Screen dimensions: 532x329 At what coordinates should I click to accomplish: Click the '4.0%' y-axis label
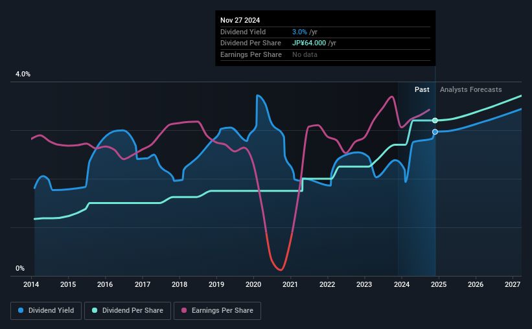(x=23, y=74)
